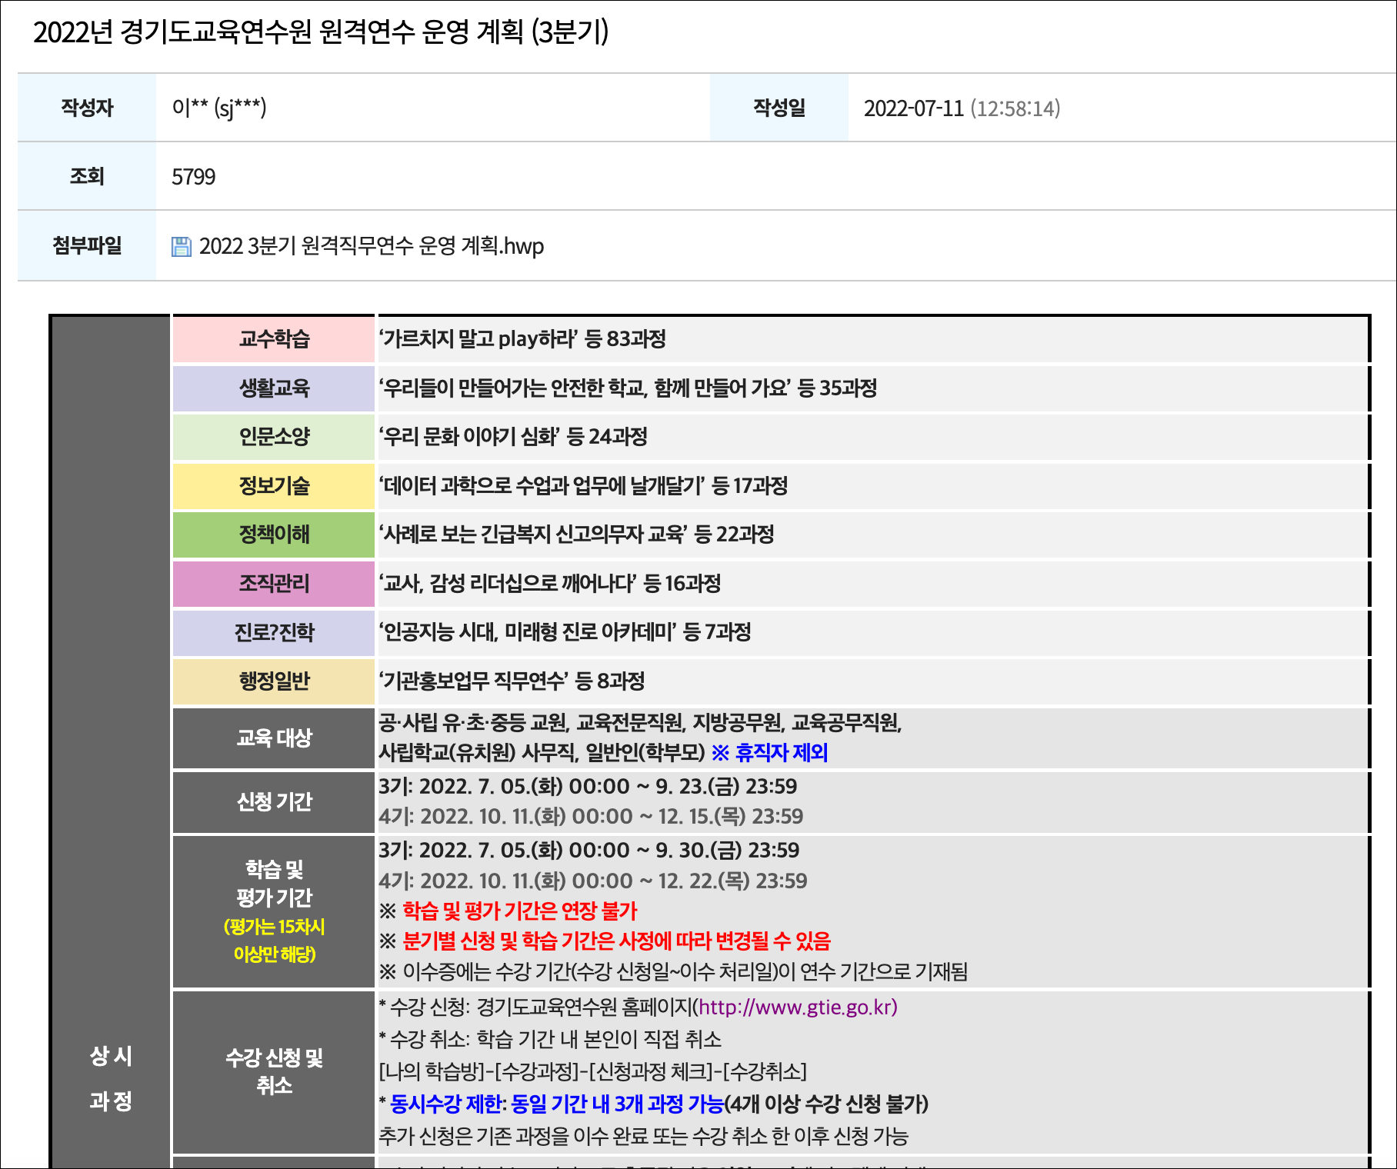1397x1169 pixels.
Task: Click the red text '학습 및 평가 기간은 연장 불가'
Action: (x=520, y=911)
